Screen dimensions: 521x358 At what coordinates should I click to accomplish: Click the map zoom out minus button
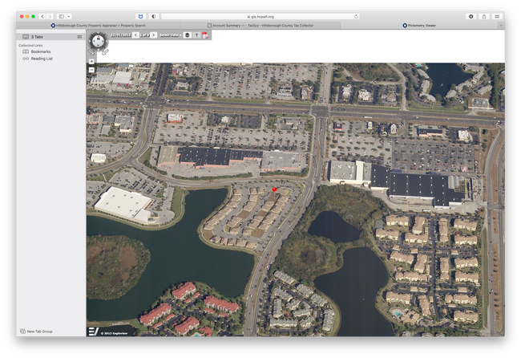(x=91, y=70)
